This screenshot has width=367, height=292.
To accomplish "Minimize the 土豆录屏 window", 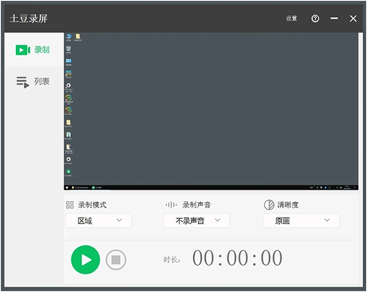I will coord(334,18).
